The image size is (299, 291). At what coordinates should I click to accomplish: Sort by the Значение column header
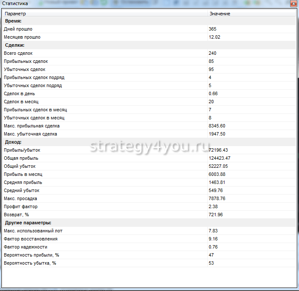pos(219,14)
